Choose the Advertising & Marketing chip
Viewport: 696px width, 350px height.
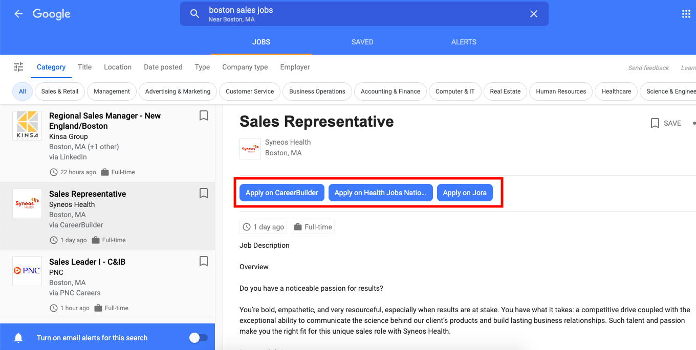[x=178, y=91]
